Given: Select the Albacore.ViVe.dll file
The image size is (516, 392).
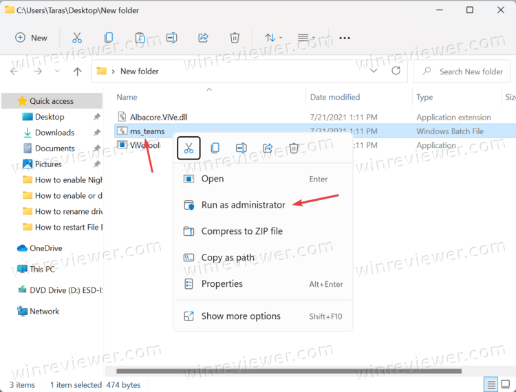Looking at the screenshot, I should 158,117.
